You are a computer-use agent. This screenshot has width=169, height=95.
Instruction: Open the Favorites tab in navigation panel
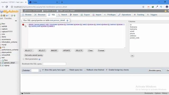(8, 18)
